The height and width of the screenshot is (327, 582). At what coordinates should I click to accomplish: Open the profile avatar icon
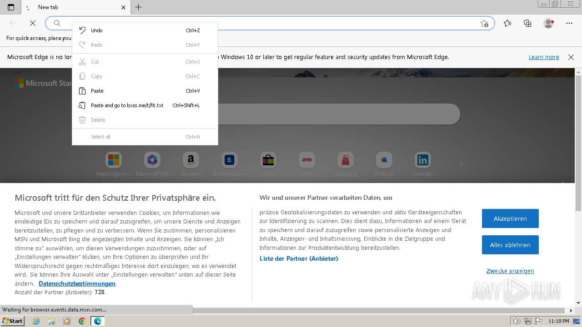(x=549, y=23)
